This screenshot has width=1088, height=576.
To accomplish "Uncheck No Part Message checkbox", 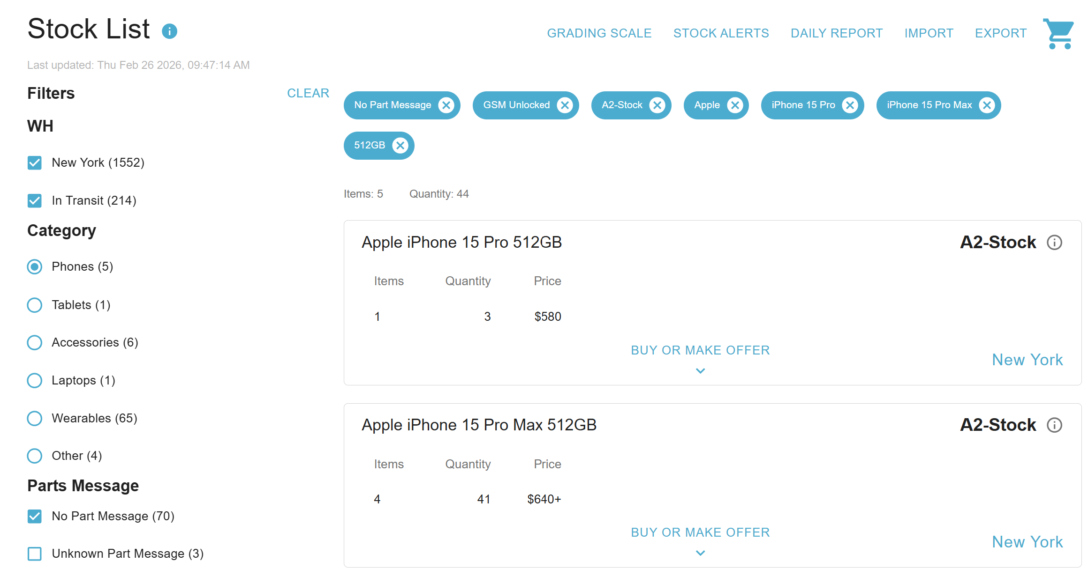I will (35, 517).
